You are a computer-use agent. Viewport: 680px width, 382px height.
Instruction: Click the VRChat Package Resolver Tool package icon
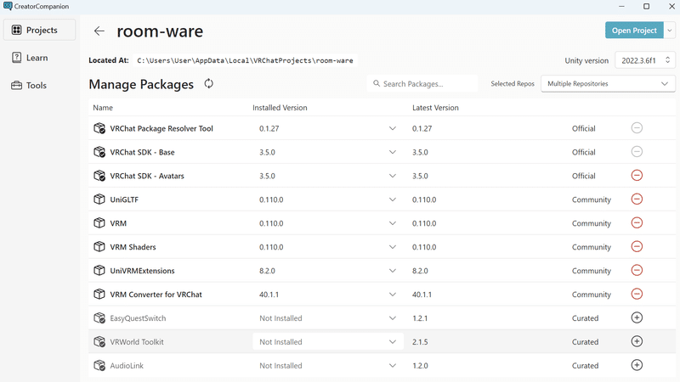99,128
